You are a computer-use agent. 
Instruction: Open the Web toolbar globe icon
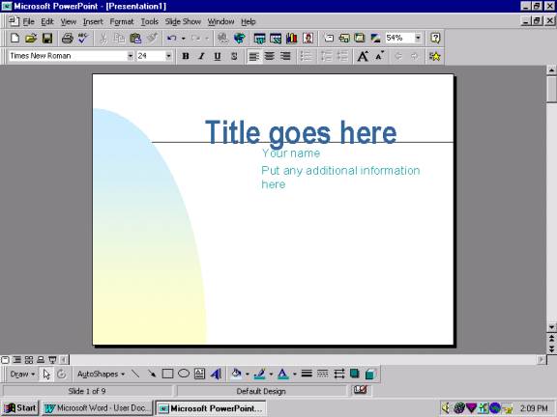240,38
